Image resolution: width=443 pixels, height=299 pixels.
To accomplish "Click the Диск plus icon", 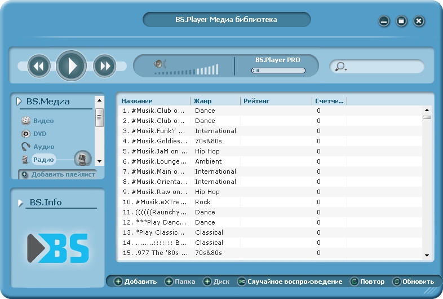I will click(207, 282).
